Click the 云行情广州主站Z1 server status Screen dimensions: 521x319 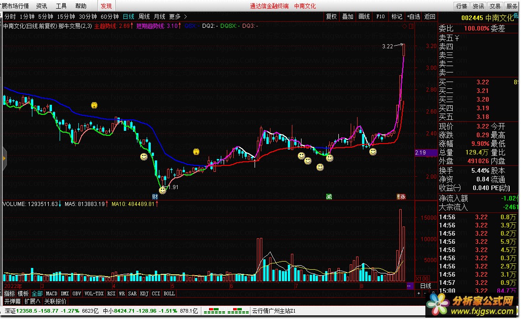[x=274, y=311]
